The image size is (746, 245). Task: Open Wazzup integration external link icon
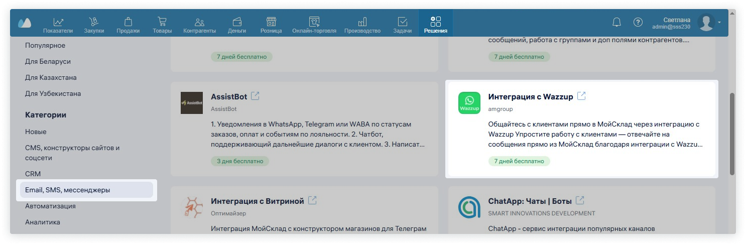581,96
